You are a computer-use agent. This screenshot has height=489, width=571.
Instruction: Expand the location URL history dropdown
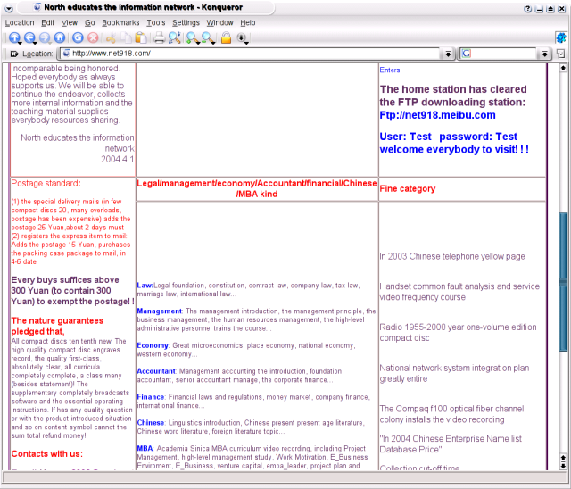(x=448, y=54)
